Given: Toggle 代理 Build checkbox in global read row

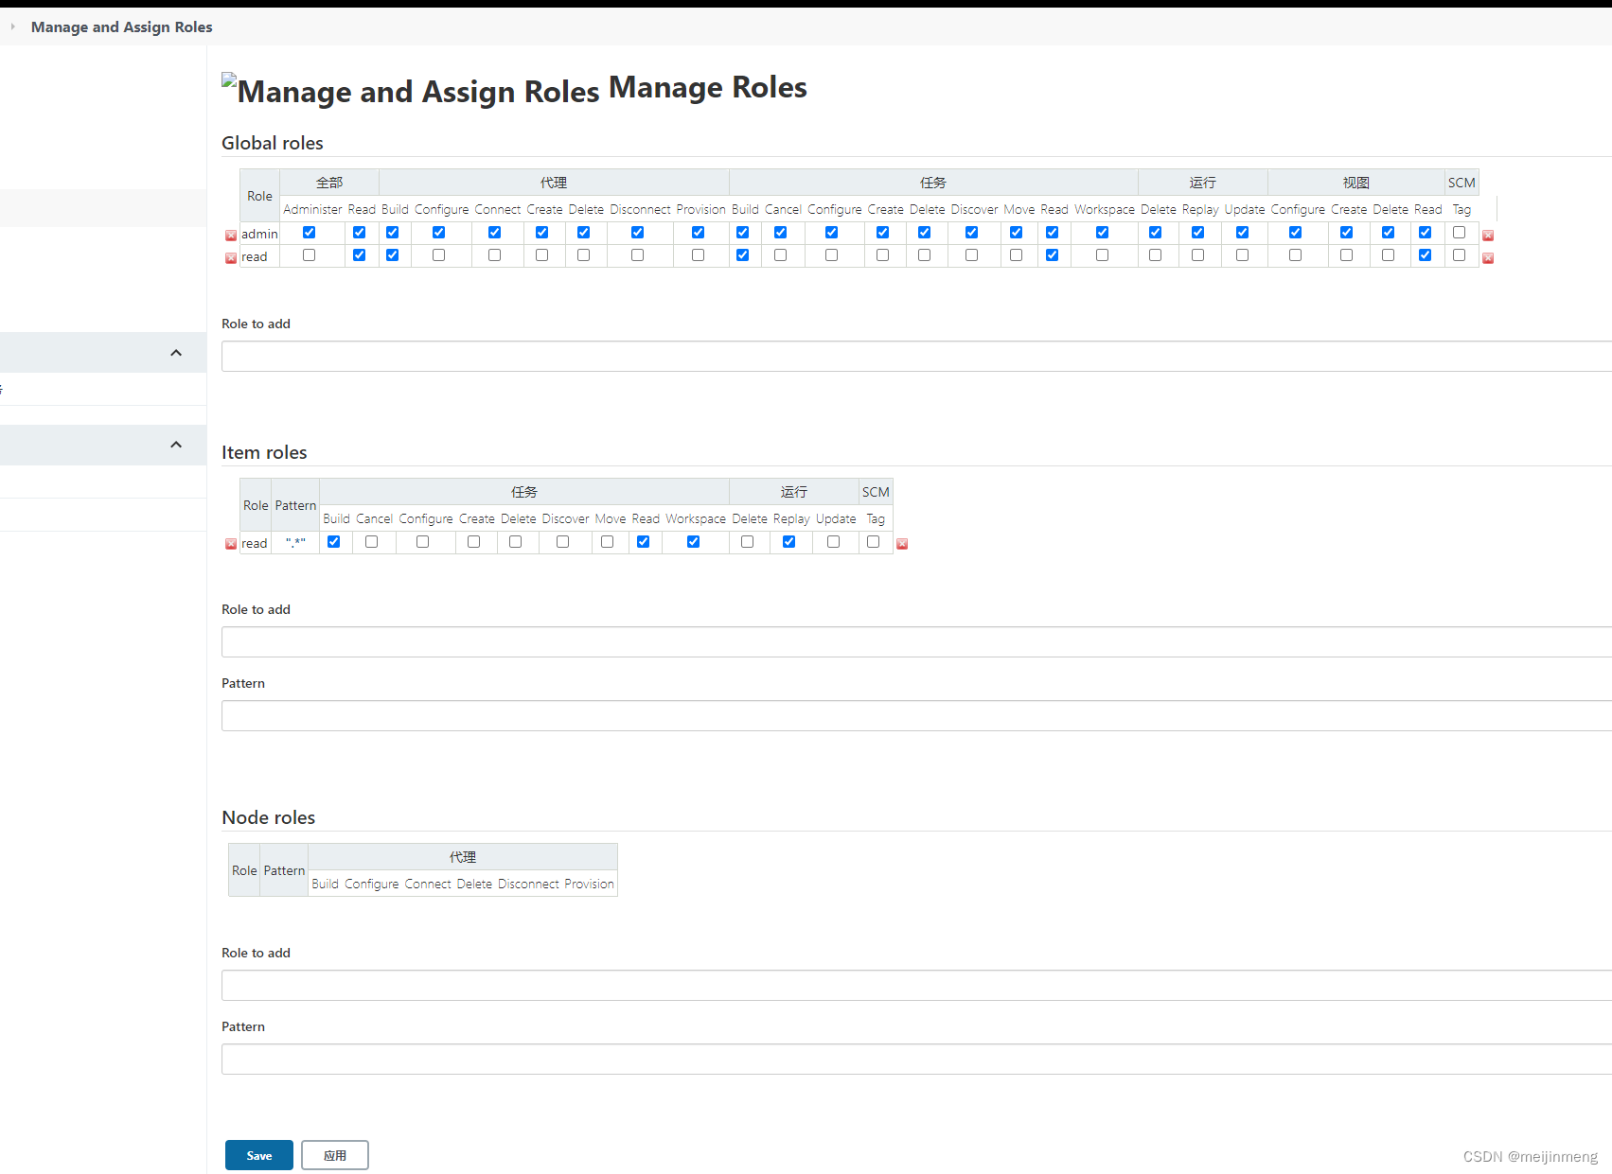Looking at the screenshot, I should point(392,254).
